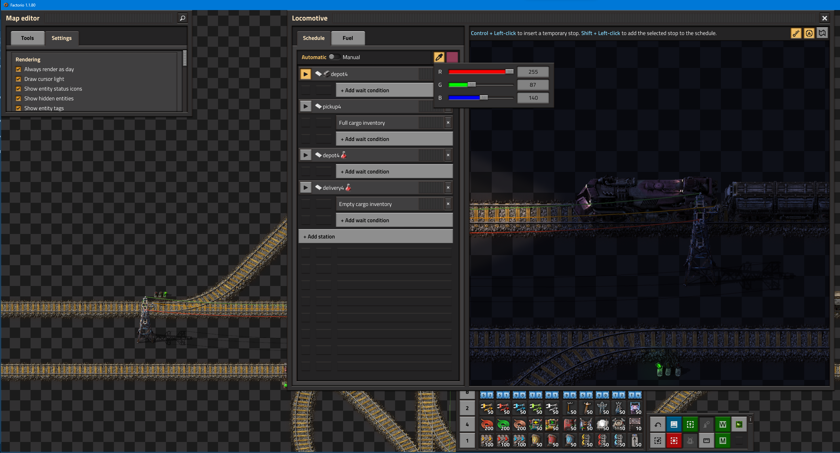
Task: Click the green upgrade planner shortcut button
Action: point(690,424)
